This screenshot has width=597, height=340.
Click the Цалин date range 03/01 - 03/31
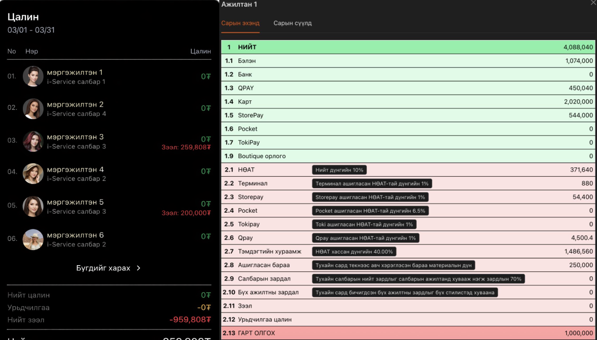31,30
